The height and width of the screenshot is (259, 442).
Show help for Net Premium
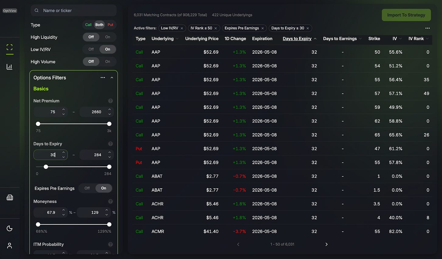point(110,101)
